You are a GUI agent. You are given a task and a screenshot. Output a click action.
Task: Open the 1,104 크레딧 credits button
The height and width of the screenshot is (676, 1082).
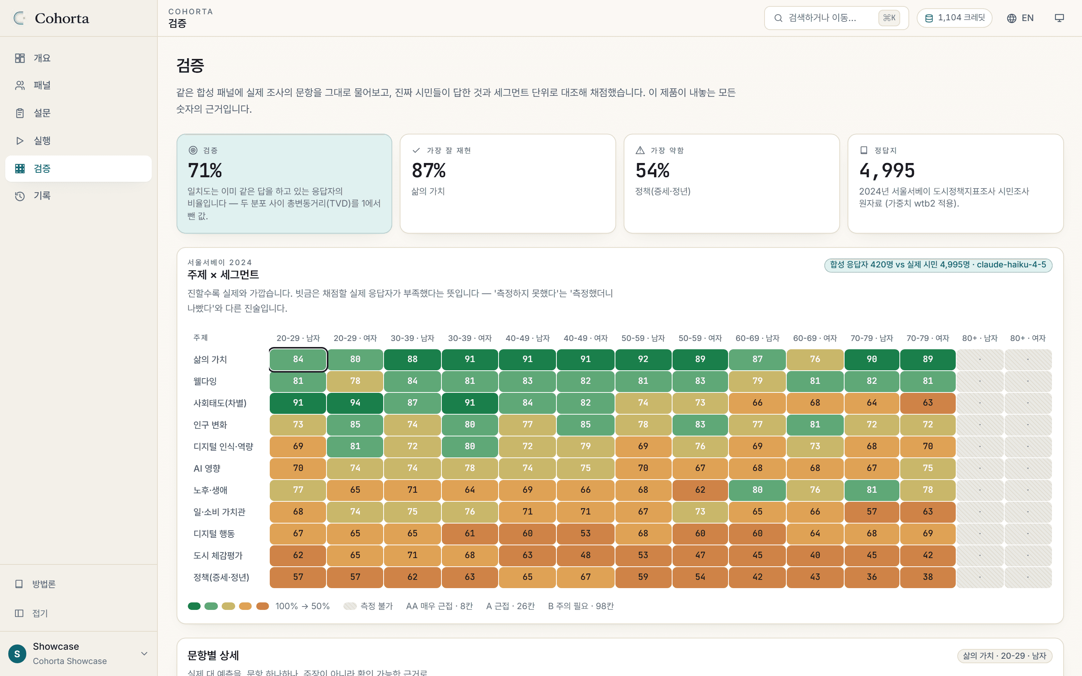pyautogui.click(x=954, y=18)
